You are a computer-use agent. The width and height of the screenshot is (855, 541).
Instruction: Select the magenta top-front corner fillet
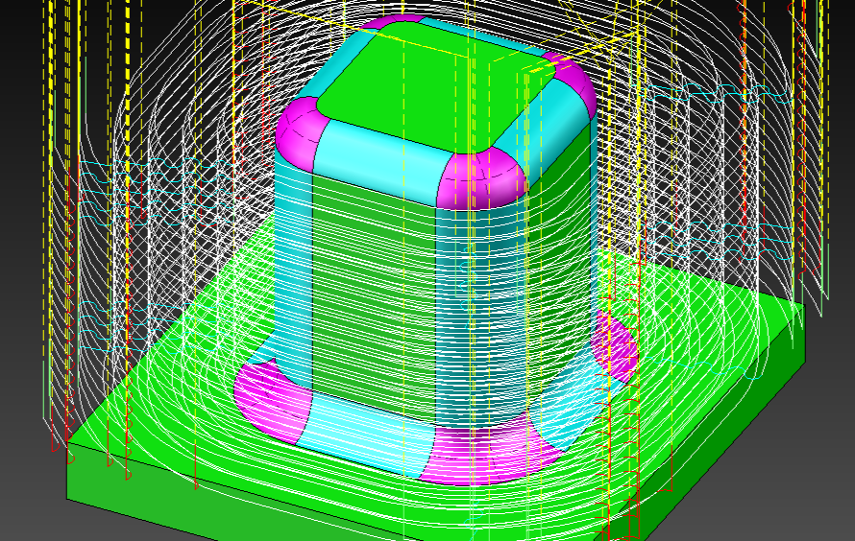(x=477, y=179)
